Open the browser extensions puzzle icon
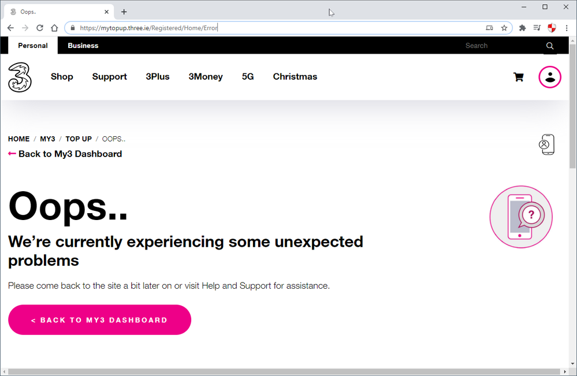Screen dimensions: 577x376 [x=522, y=28]
